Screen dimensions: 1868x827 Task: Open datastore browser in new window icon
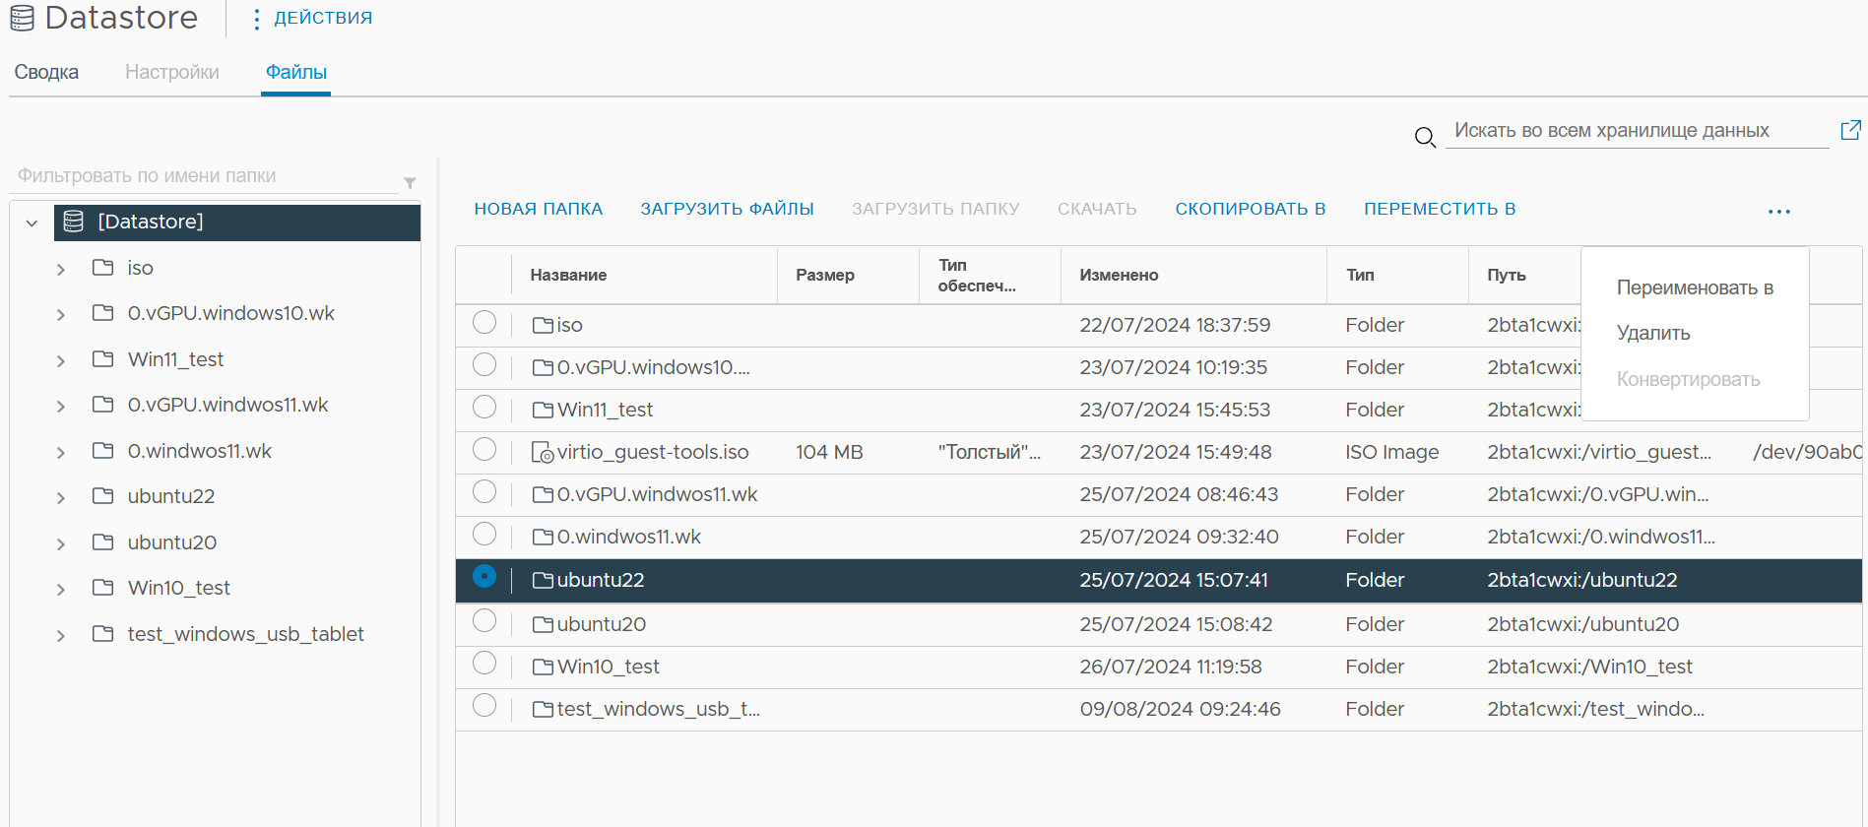click(1851, 130)
